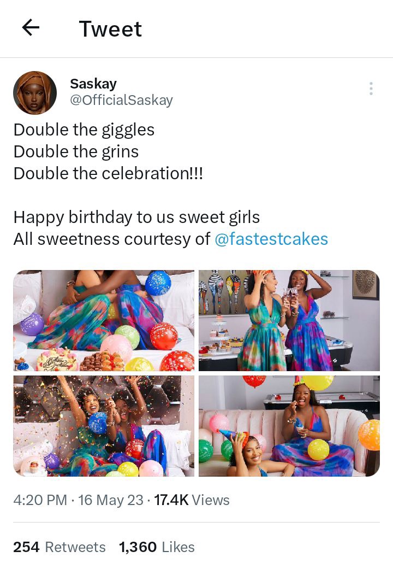
Task: Open the photo of two women toasting glasses
Action: (289, 320)
